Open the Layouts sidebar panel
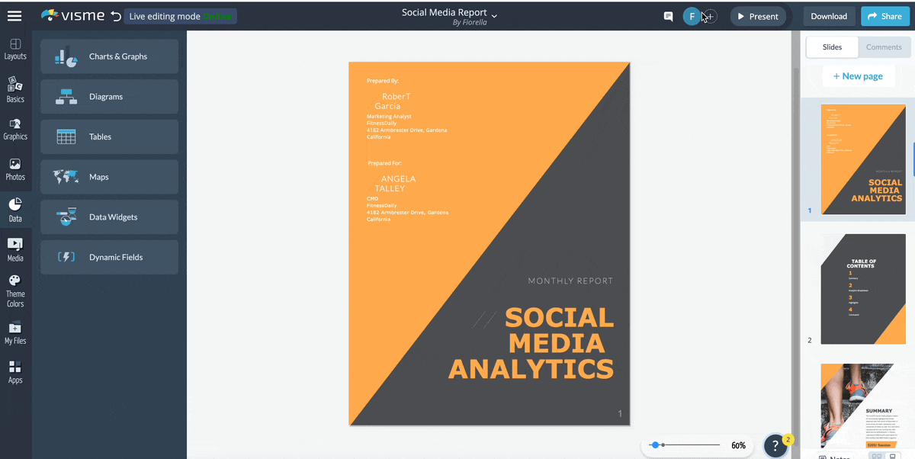 [x=15, y=50]
